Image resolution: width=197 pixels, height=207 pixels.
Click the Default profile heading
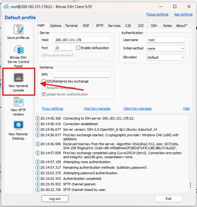pos(20,18)
